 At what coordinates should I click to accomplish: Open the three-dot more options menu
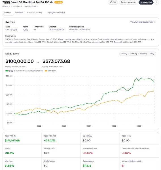click(157, 2)
